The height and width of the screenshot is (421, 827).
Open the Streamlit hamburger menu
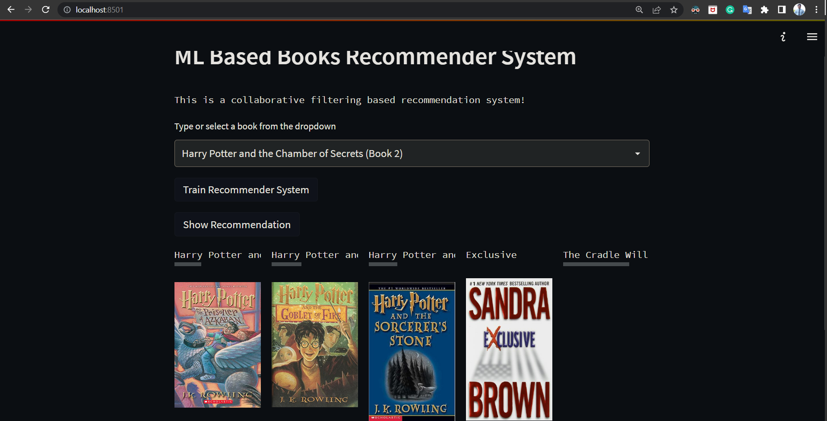click(x=812, y=37)
